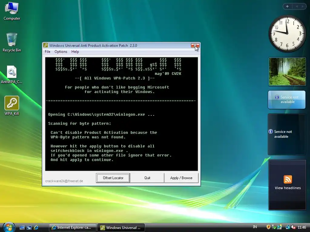Screen dimensions: 310x232
Task: Click the key icon in patch title bar
Action: click(x=46, y=45)
